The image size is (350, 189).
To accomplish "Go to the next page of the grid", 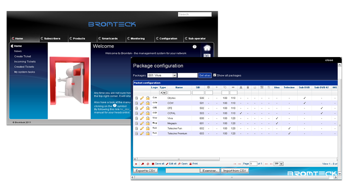I will [x=266, y=164].
